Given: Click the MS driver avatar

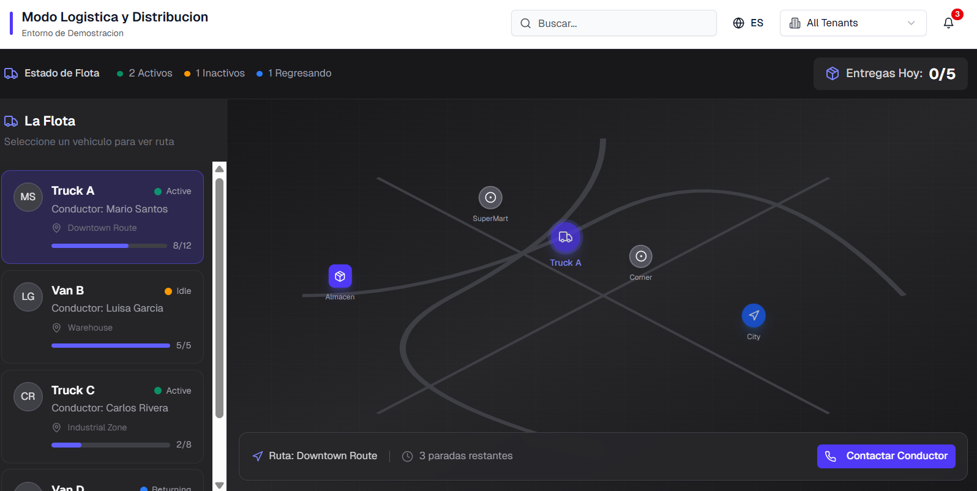Looking at the screenshot, I should (28, 197).
